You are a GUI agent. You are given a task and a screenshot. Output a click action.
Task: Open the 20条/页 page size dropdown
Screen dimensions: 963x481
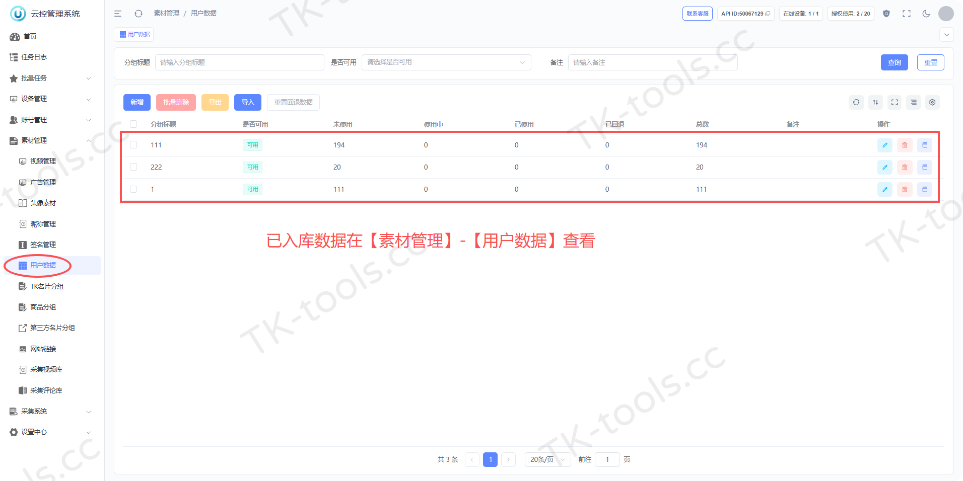(548, 459)
